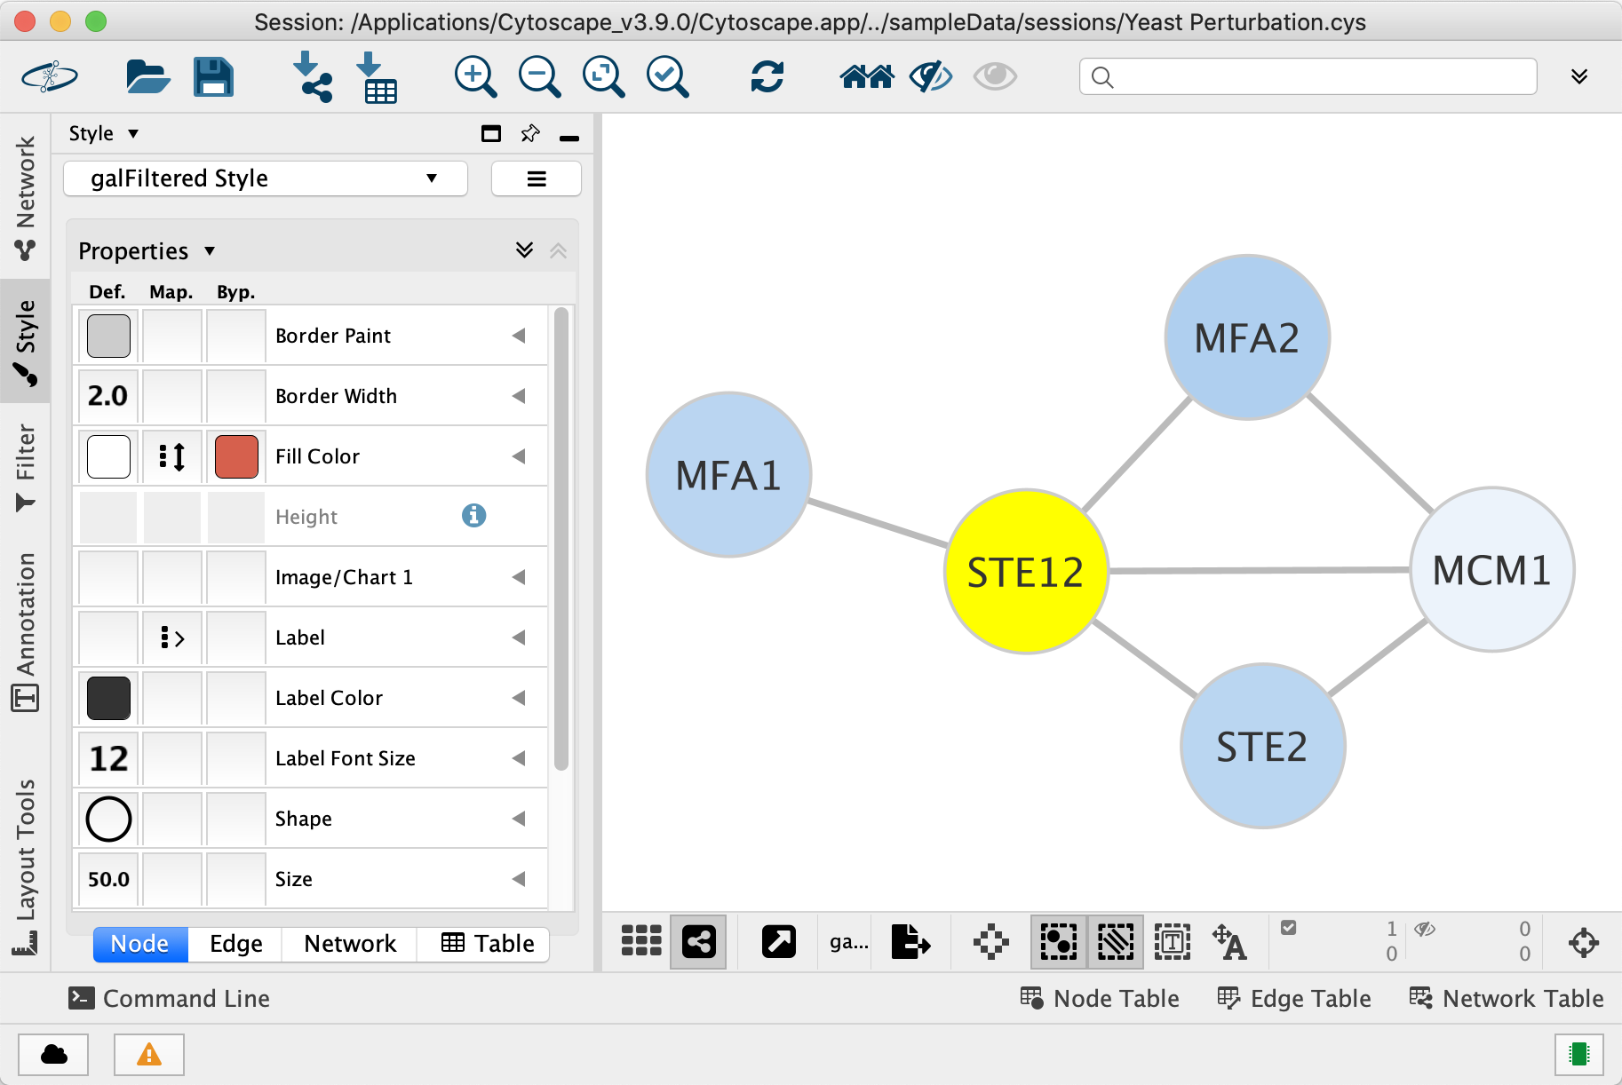The width and height of the screenshot is (1622, 1085).
Task: Click the search input field
Action: point(1308,76)
